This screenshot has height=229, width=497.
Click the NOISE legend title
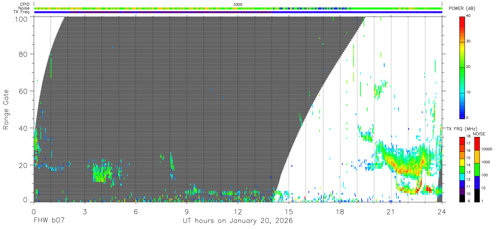pos(479,134)
